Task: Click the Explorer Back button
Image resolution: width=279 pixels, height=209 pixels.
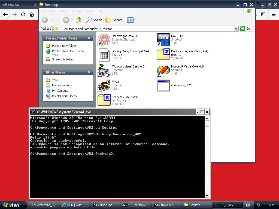Action: (x=48, y=20)
